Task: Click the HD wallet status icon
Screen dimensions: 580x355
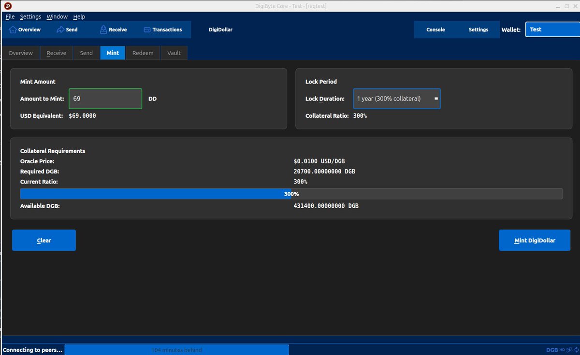Action: pos(562,350)
